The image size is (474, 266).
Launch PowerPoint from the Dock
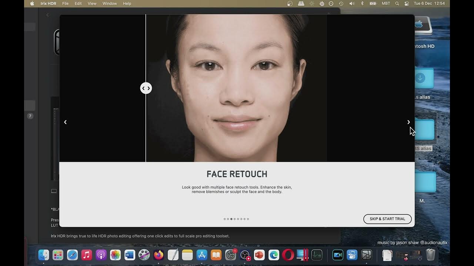(259, 255)
